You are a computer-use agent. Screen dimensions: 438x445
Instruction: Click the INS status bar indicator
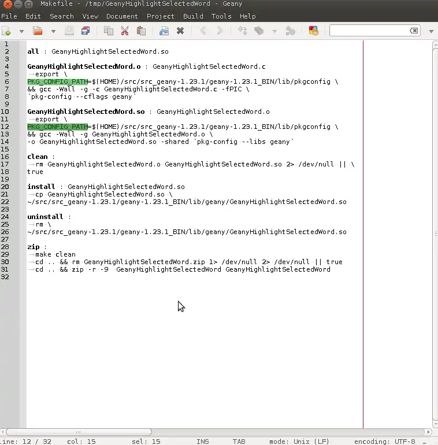[203, 442]
